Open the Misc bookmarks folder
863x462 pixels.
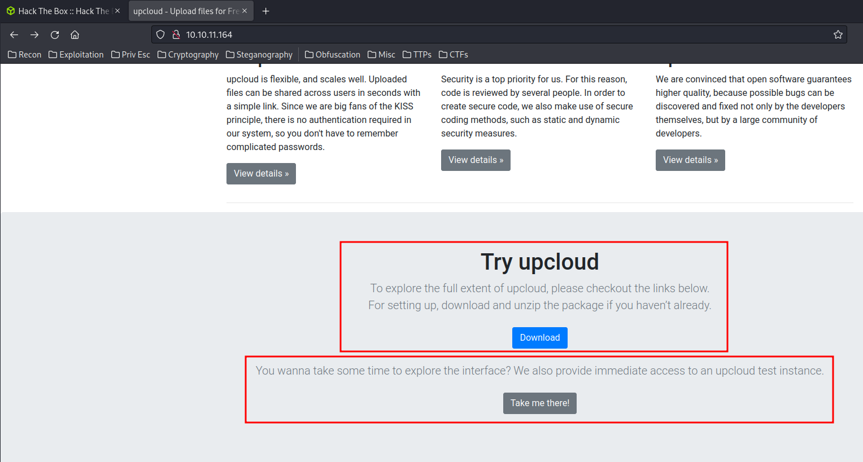pos(381,55)
